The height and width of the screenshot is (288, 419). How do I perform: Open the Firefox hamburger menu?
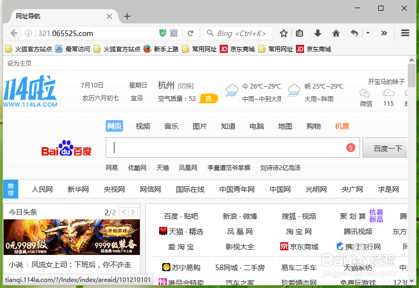point(405,33)
